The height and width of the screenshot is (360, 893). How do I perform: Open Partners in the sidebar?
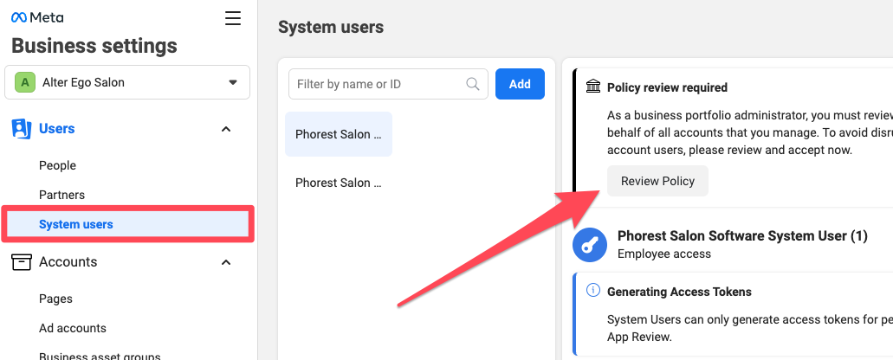coord(61,195)
